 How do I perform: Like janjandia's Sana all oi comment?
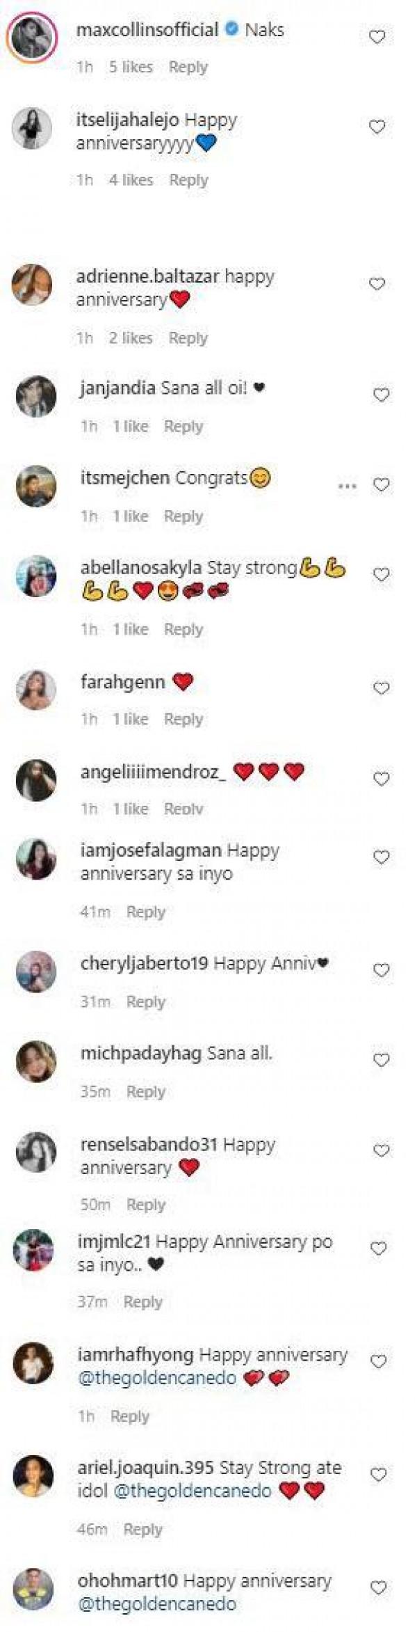pos(381,395)
